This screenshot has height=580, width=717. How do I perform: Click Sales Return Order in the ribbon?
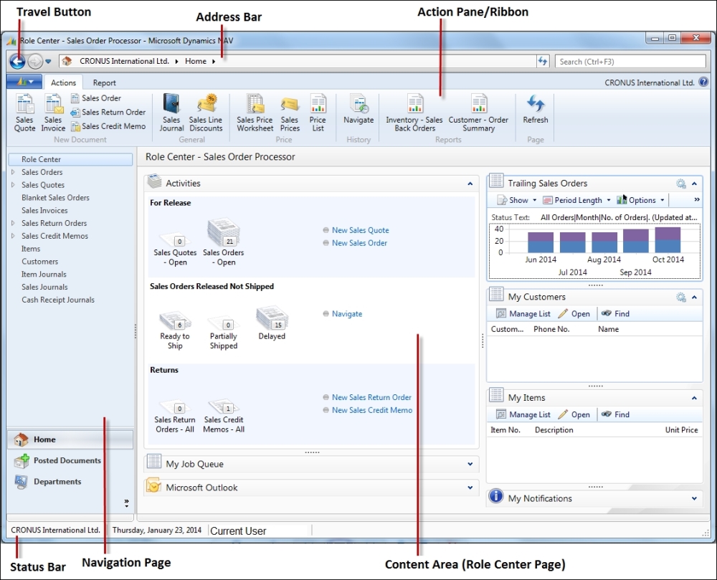[x=108, y=113]
